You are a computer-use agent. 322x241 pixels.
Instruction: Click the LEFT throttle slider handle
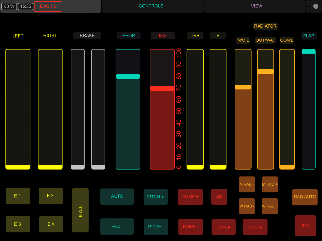[x=18, y=167]
